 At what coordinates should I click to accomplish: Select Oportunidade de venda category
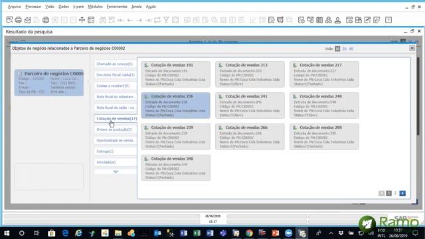pyautogui.click(x=116, y=140)
